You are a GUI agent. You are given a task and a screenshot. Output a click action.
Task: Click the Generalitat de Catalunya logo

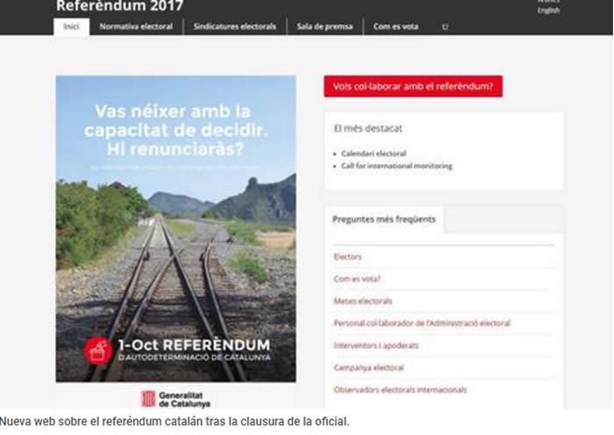pyautogui.click(x=175, y=399)
